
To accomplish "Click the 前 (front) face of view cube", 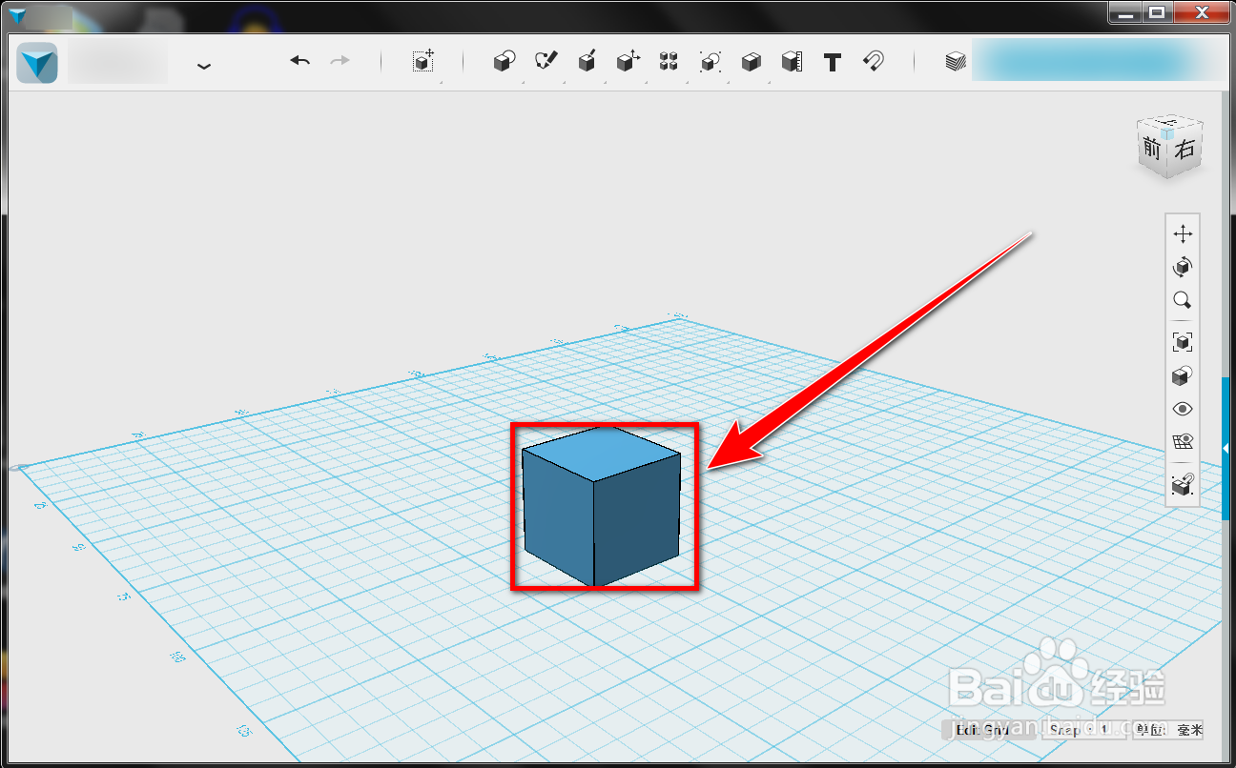I will (1152, 150).
